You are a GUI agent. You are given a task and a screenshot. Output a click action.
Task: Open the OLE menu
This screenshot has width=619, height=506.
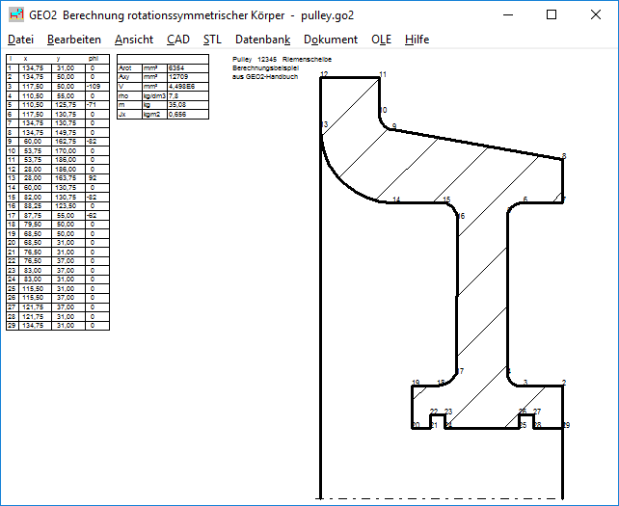pyautogui.click(x=382, y=40)
